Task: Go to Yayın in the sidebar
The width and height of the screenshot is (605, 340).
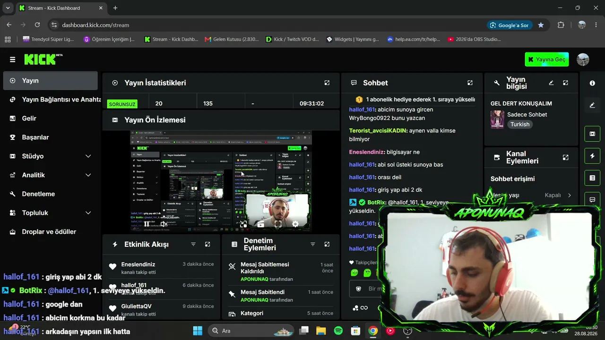Action: [x=50, y=81]
